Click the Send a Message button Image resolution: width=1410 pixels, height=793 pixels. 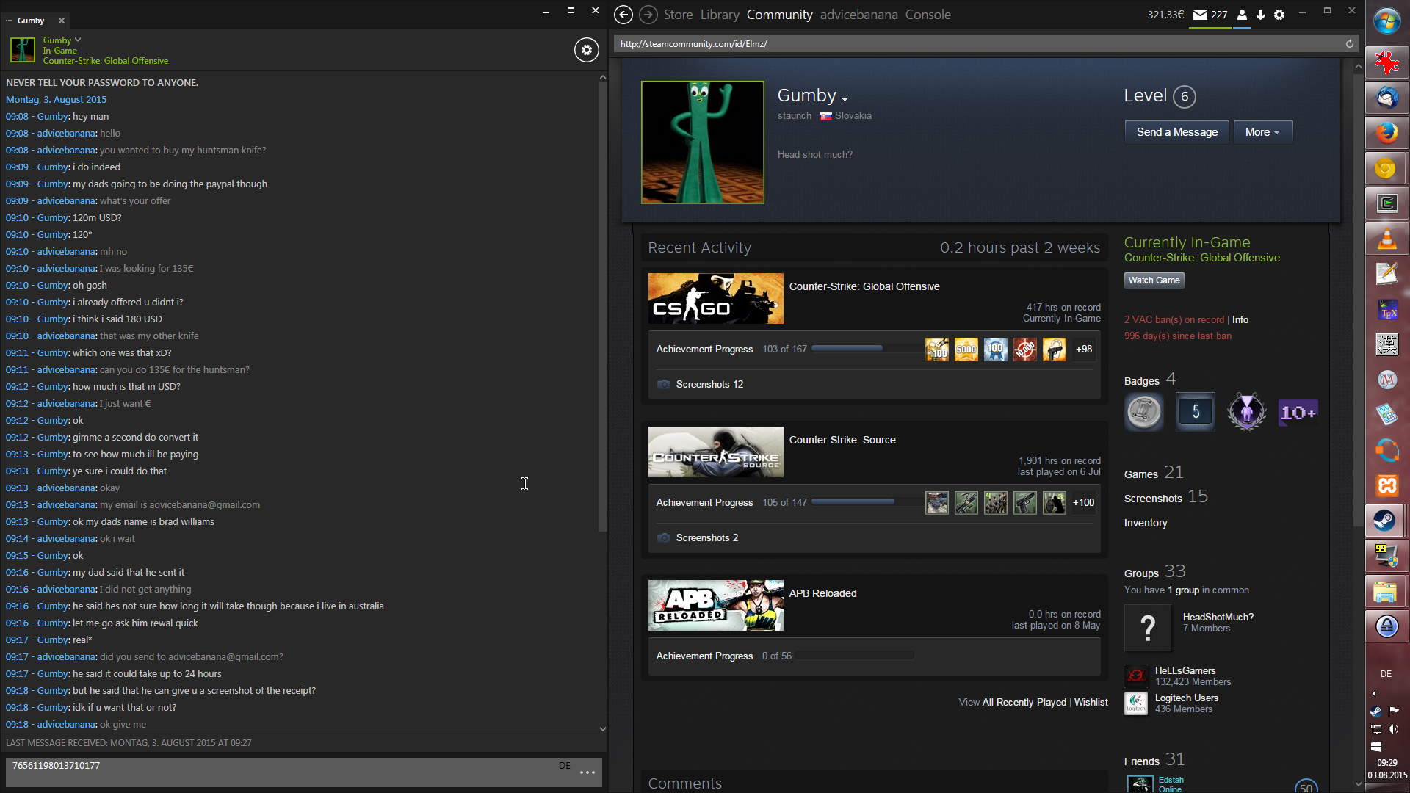pos(1176,132)
